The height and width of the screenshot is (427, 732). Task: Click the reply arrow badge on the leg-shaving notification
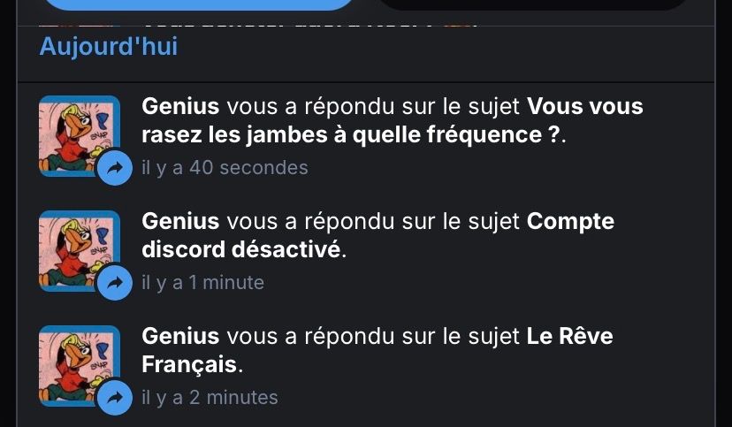tap(114, 168)
